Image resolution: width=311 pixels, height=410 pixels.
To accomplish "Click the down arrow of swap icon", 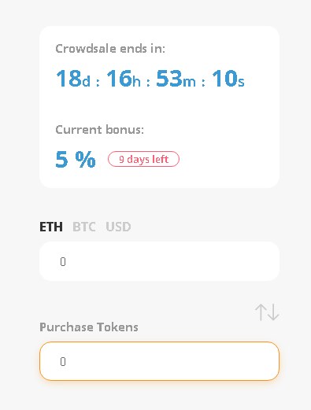I will tap(273, 312).
